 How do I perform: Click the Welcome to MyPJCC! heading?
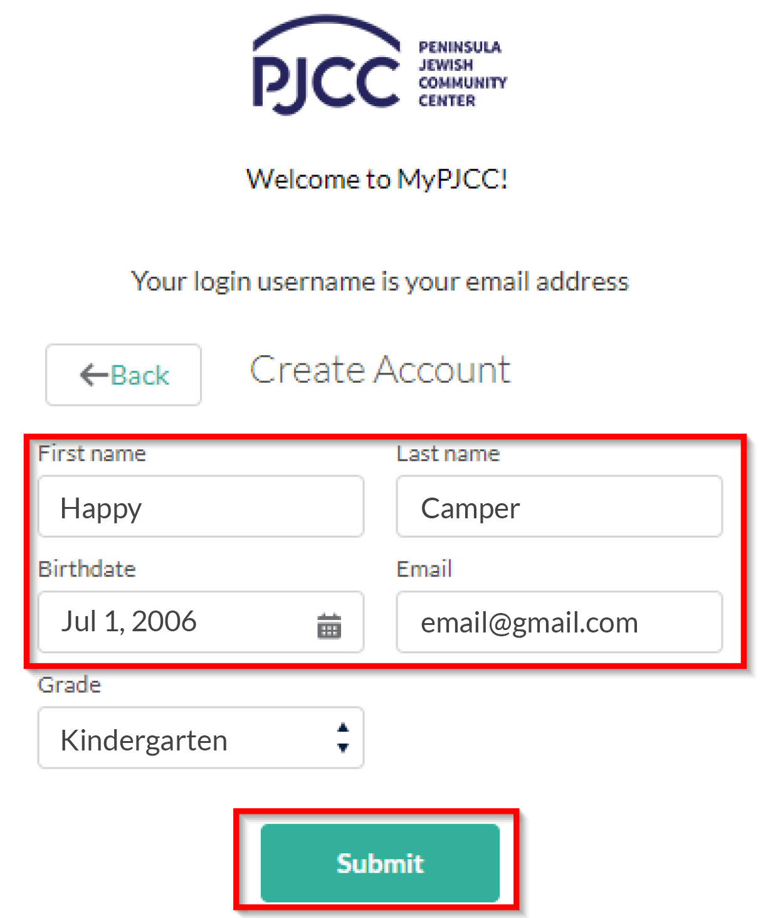pyautogui.click(x=377, y=179)
